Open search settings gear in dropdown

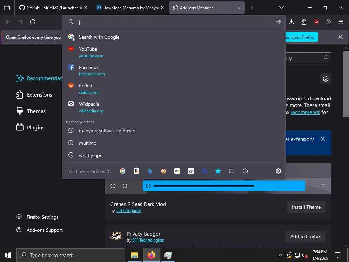[x=278, y=171]
